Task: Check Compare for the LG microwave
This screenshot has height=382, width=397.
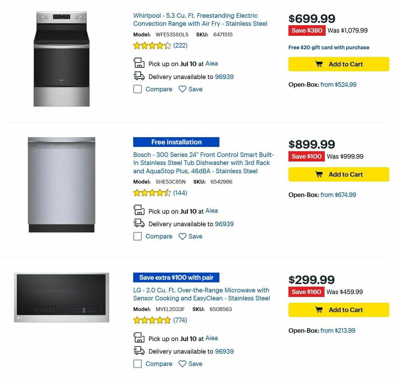Action: (138, 364)
